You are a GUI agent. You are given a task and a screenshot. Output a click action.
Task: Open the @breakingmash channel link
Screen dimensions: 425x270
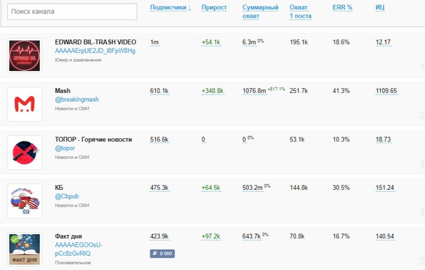pyautogui.click(x=77, y=100)
